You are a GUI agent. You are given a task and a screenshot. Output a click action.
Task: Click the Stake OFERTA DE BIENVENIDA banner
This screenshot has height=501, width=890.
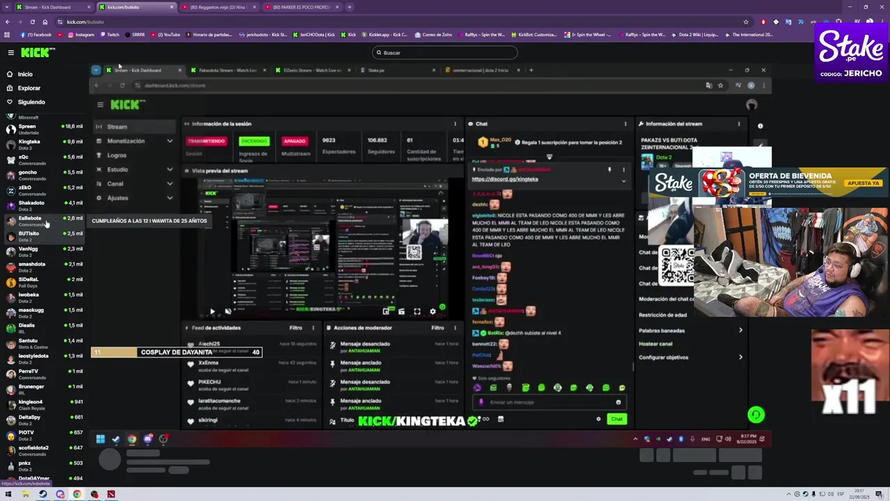768,183
